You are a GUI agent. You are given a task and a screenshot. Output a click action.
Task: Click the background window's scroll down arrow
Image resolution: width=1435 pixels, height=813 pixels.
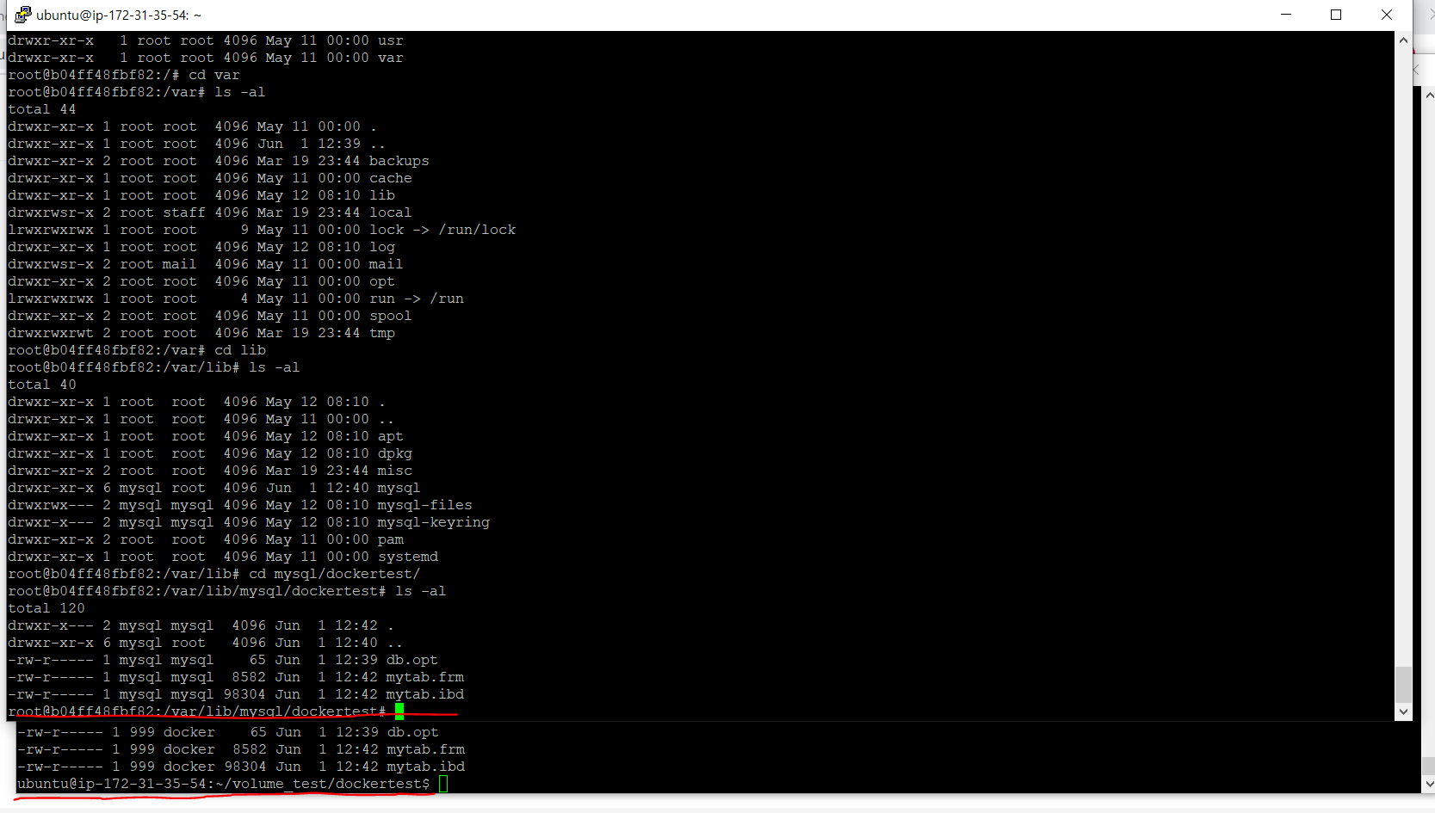coord(1428,784)
